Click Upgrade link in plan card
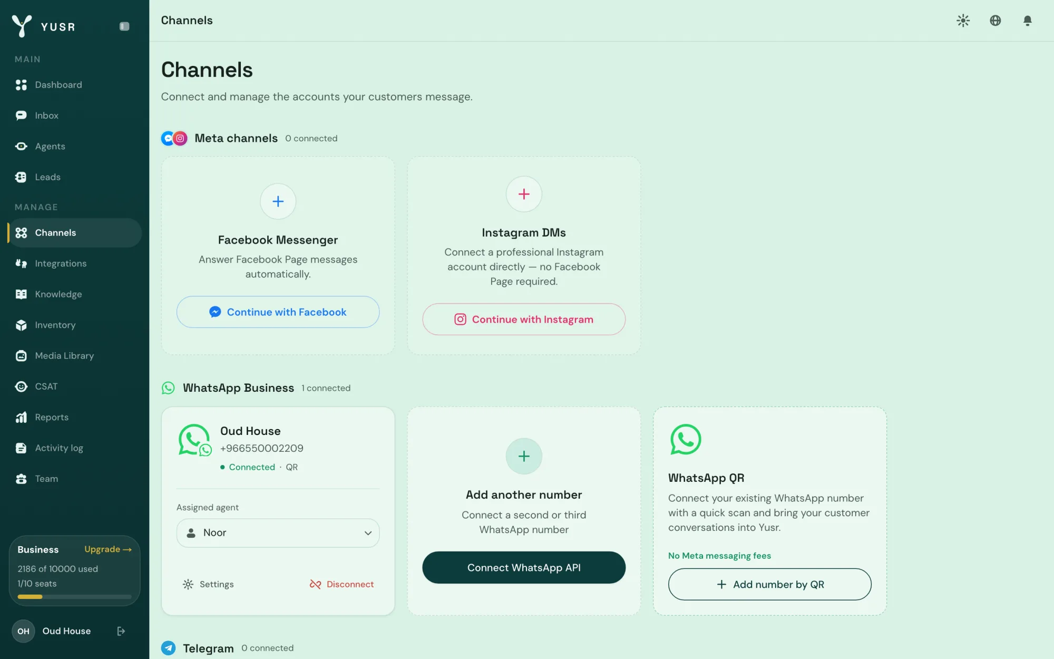The width and height of the screenshot is (1054, 659). [108, 549]
